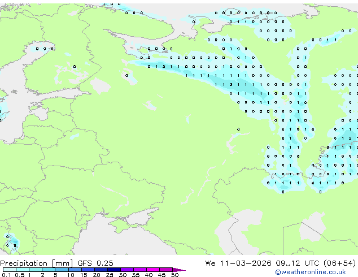The width and height of the screenshot is (358, 277).
Task: Select the "(06+54)" forecast offset text
Action: click(x=339, y=263)
